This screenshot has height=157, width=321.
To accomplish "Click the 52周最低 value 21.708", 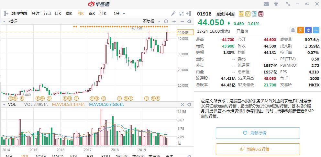I will (270, 85).
